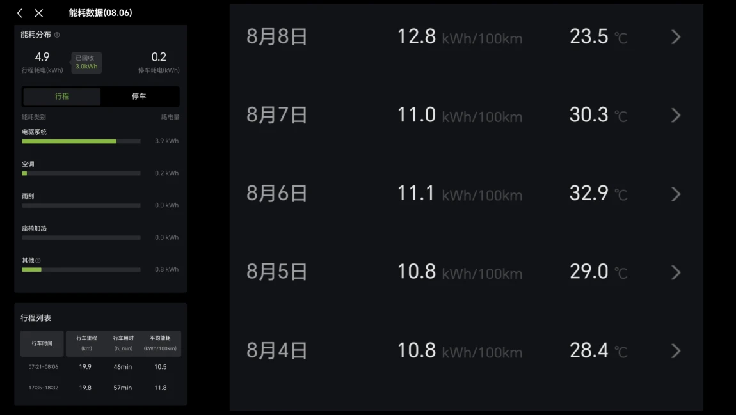Click the 行车时间 column header

click(x=42, y=343)
